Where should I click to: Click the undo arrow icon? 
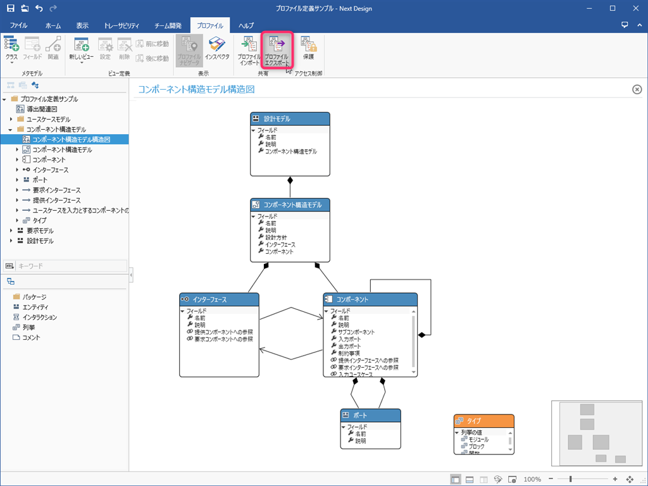tap(39, 8)
